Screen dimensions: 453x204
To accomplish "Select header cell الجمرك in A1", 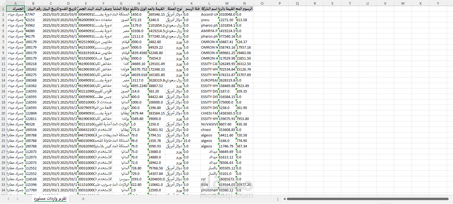I will [x=16, y=9].
